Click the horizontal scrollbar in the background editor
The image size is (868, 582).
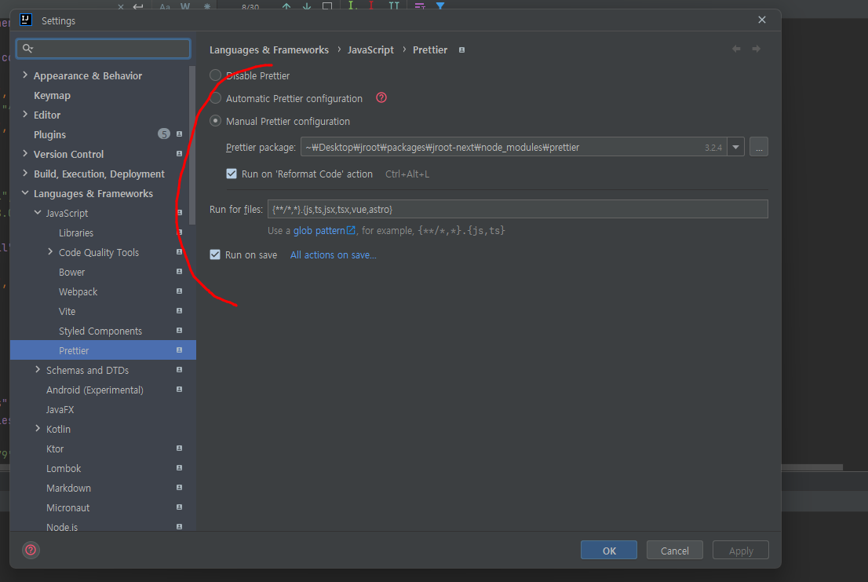(811, 467)
